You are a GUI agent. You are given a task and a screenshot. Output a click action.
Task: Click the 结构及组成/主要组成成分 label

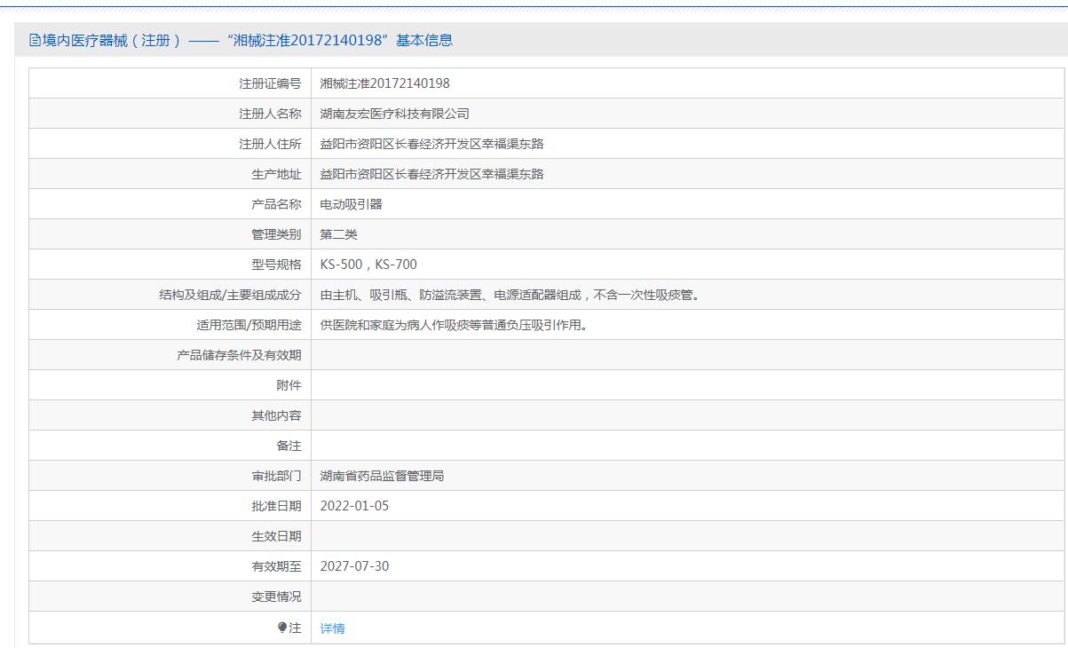(230, 295)
